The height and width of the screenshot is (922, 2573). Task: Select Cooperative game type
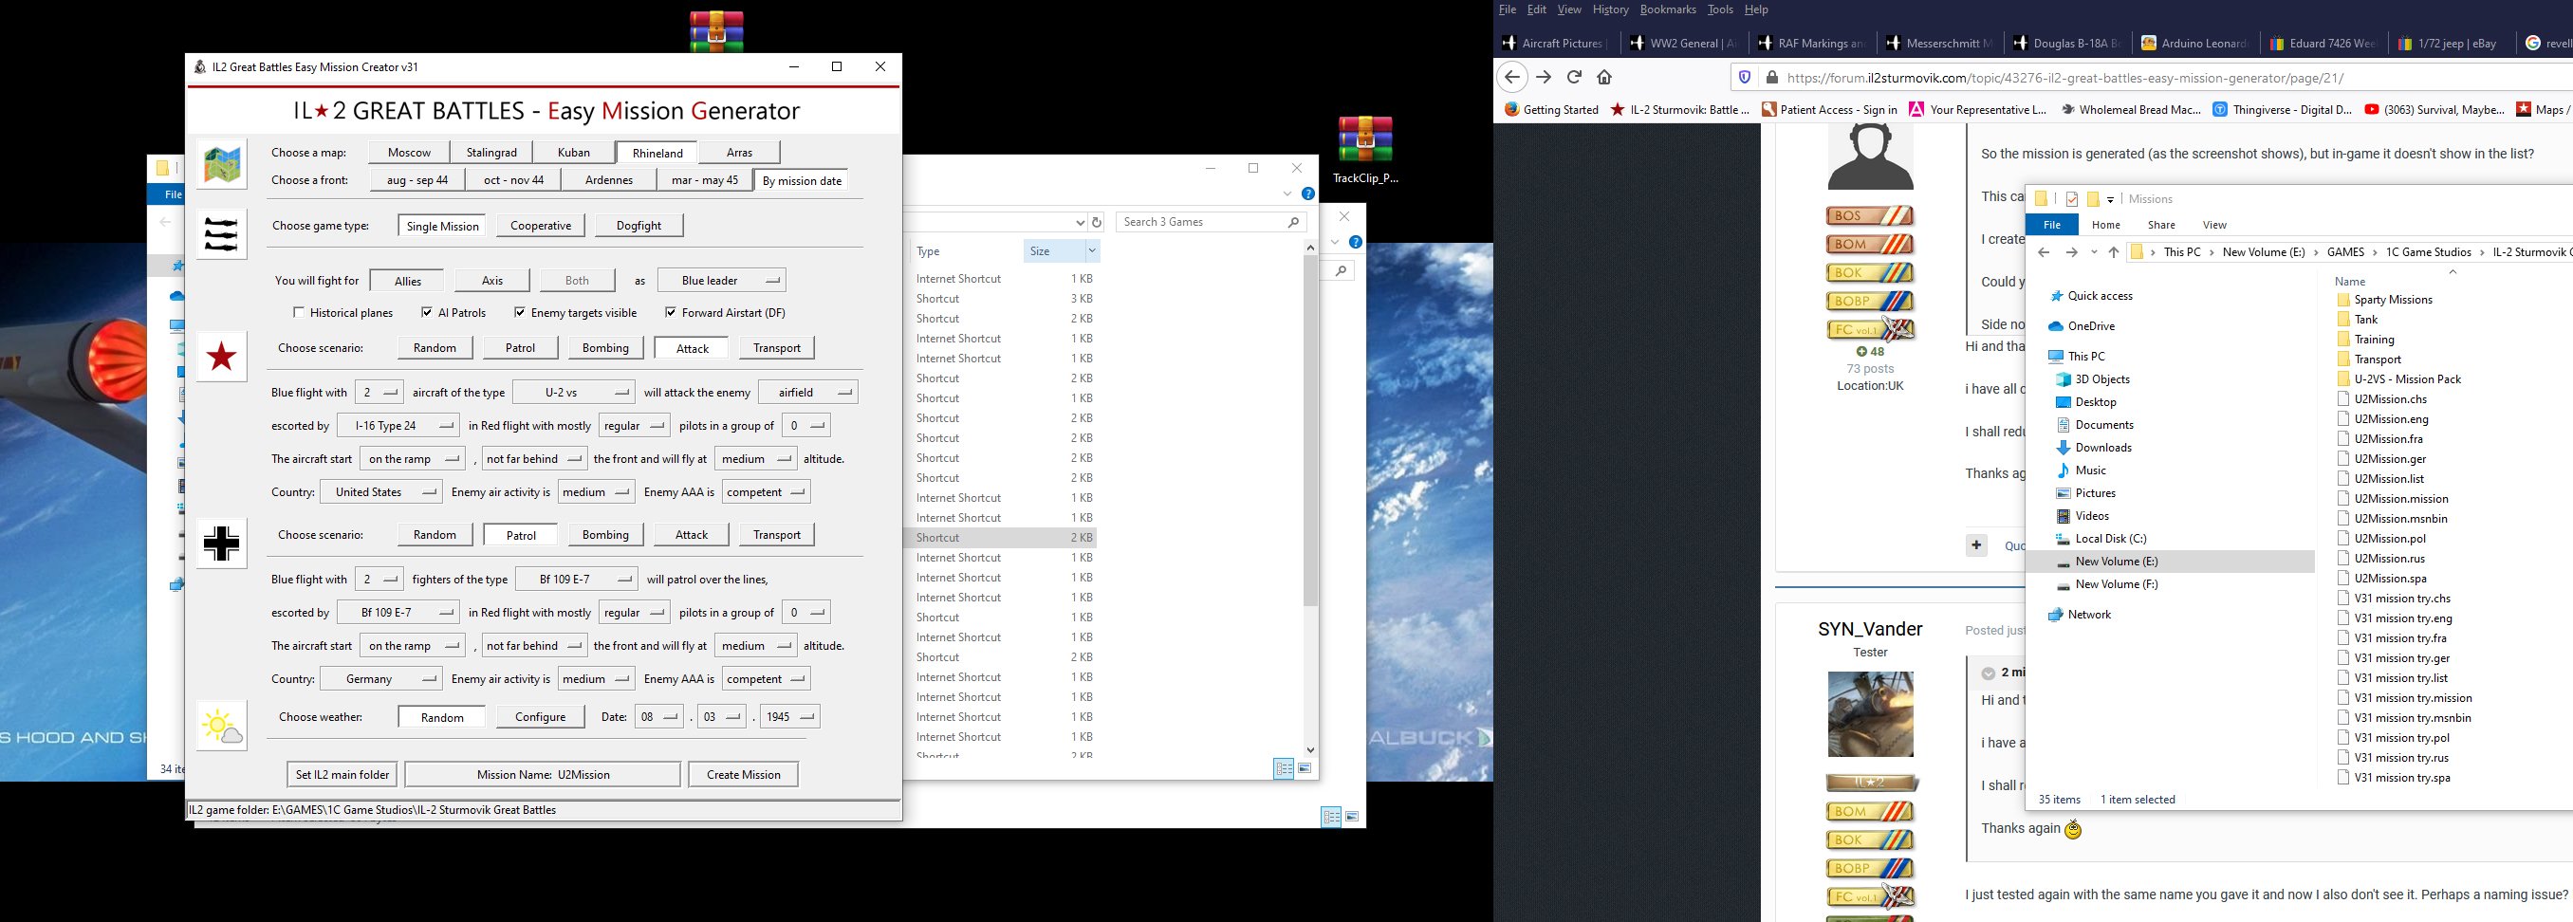pos(541,226)
